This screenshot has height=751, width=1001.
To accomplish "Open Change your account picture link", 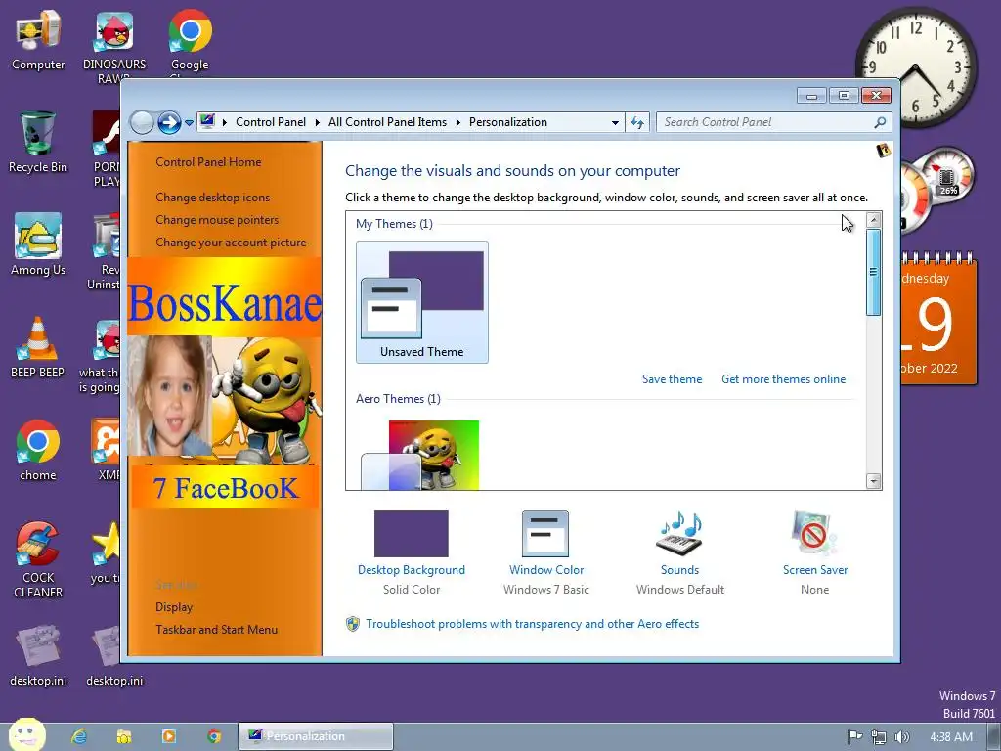I will pyautogui.click(x=231, y=243).
